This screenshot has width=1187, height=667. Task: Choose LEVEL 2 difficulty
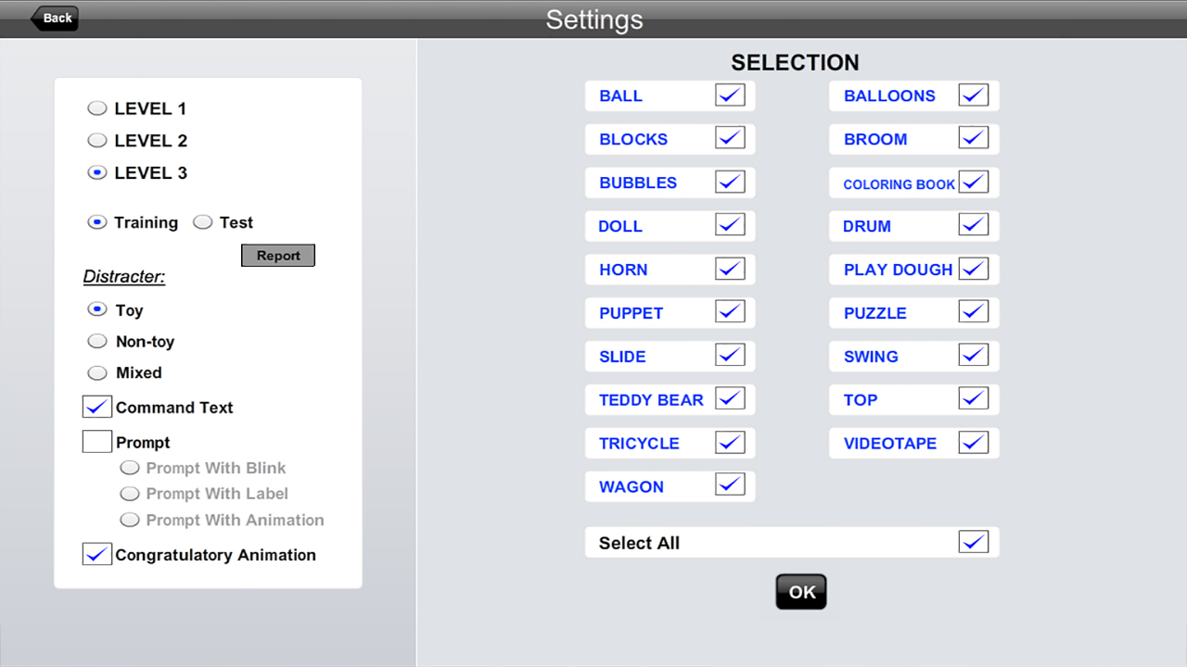pos(97,141)
